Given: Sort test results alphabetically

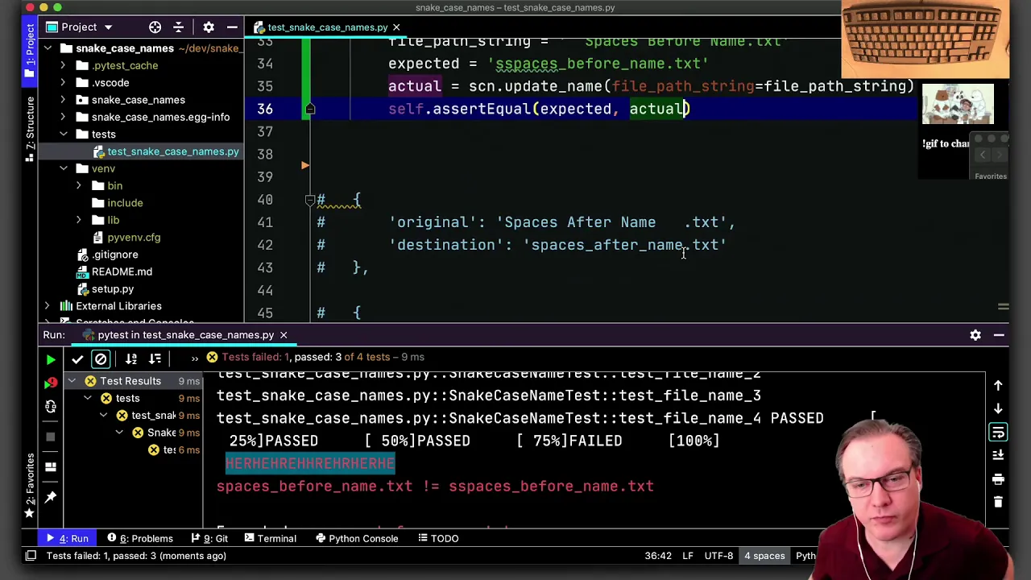Looking at the screenshot, I should tap(131, 358).
